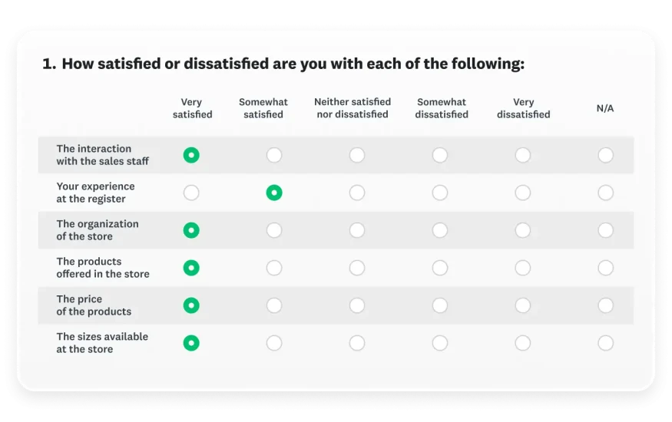Mark store organization as Neither satisfied nor dissatisfied

click(357, 231)
